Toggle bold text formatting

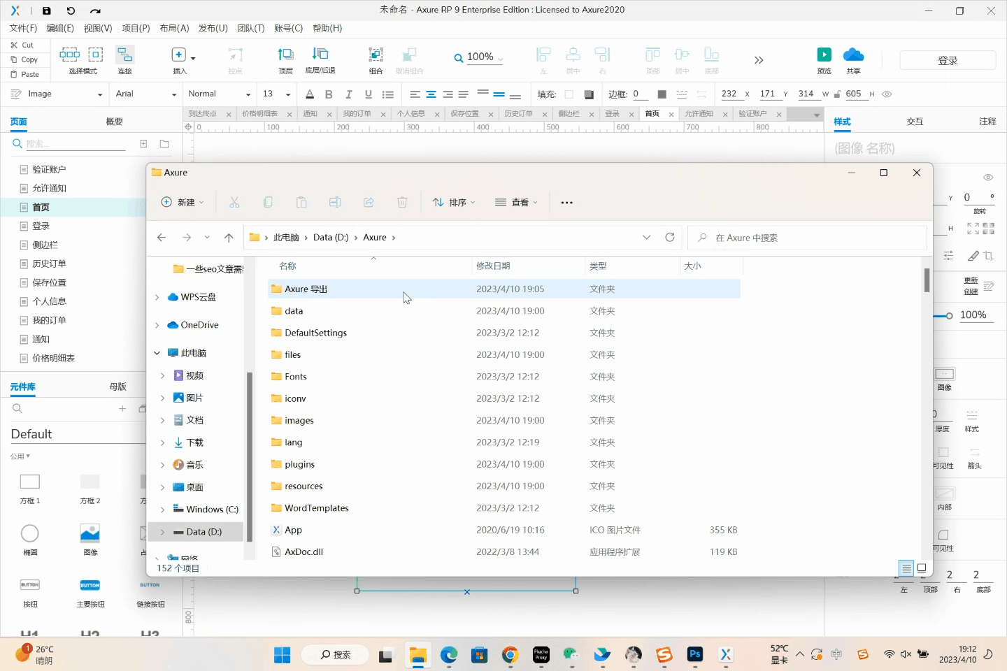(329, 94)
